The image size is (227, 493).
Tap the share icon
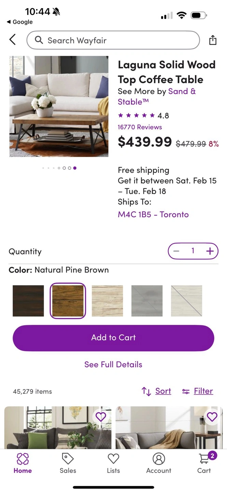click(x=213, y=40)
